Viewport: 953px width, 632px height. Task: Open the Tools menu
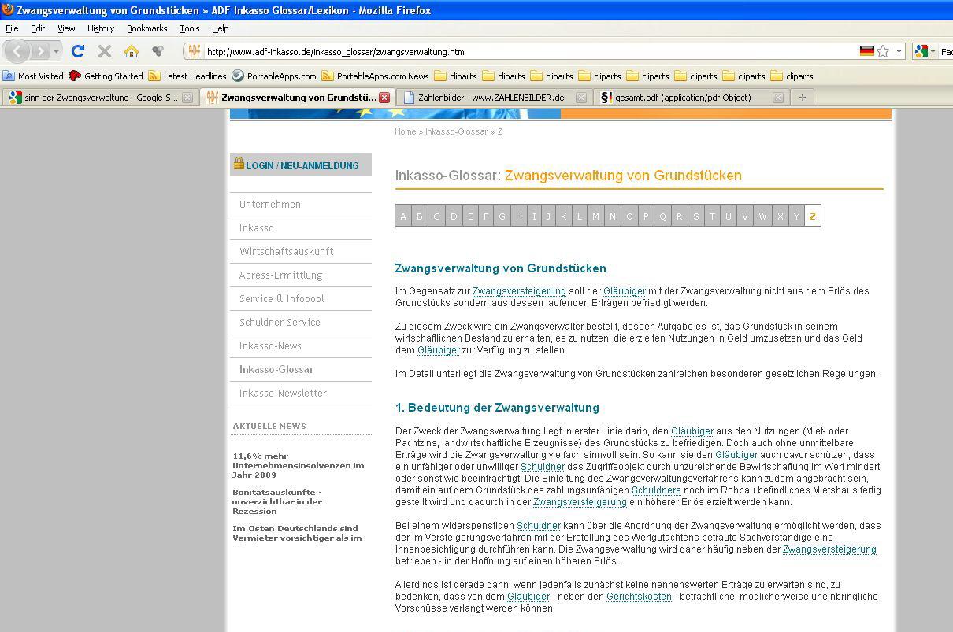[189, 28]
